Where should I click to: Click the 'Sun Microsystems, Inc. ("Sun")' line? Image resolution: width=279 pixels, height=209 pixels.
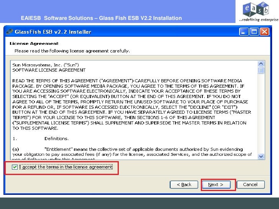pos(46,65)
